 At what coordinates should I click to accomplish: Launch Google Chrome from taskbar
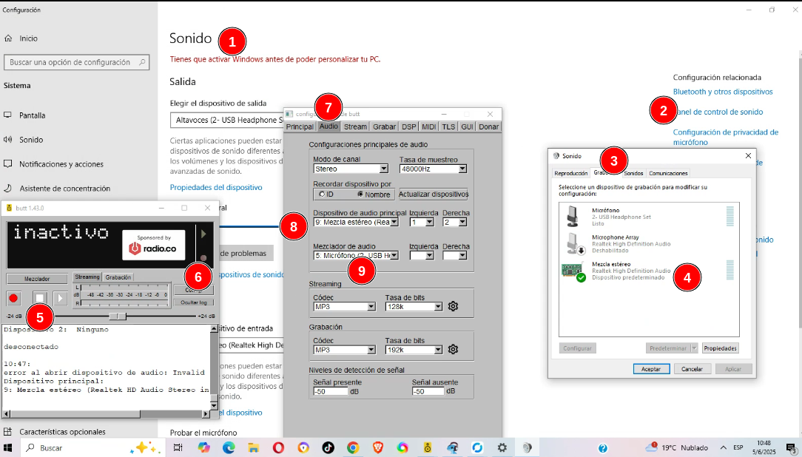(x=353, y=448)
